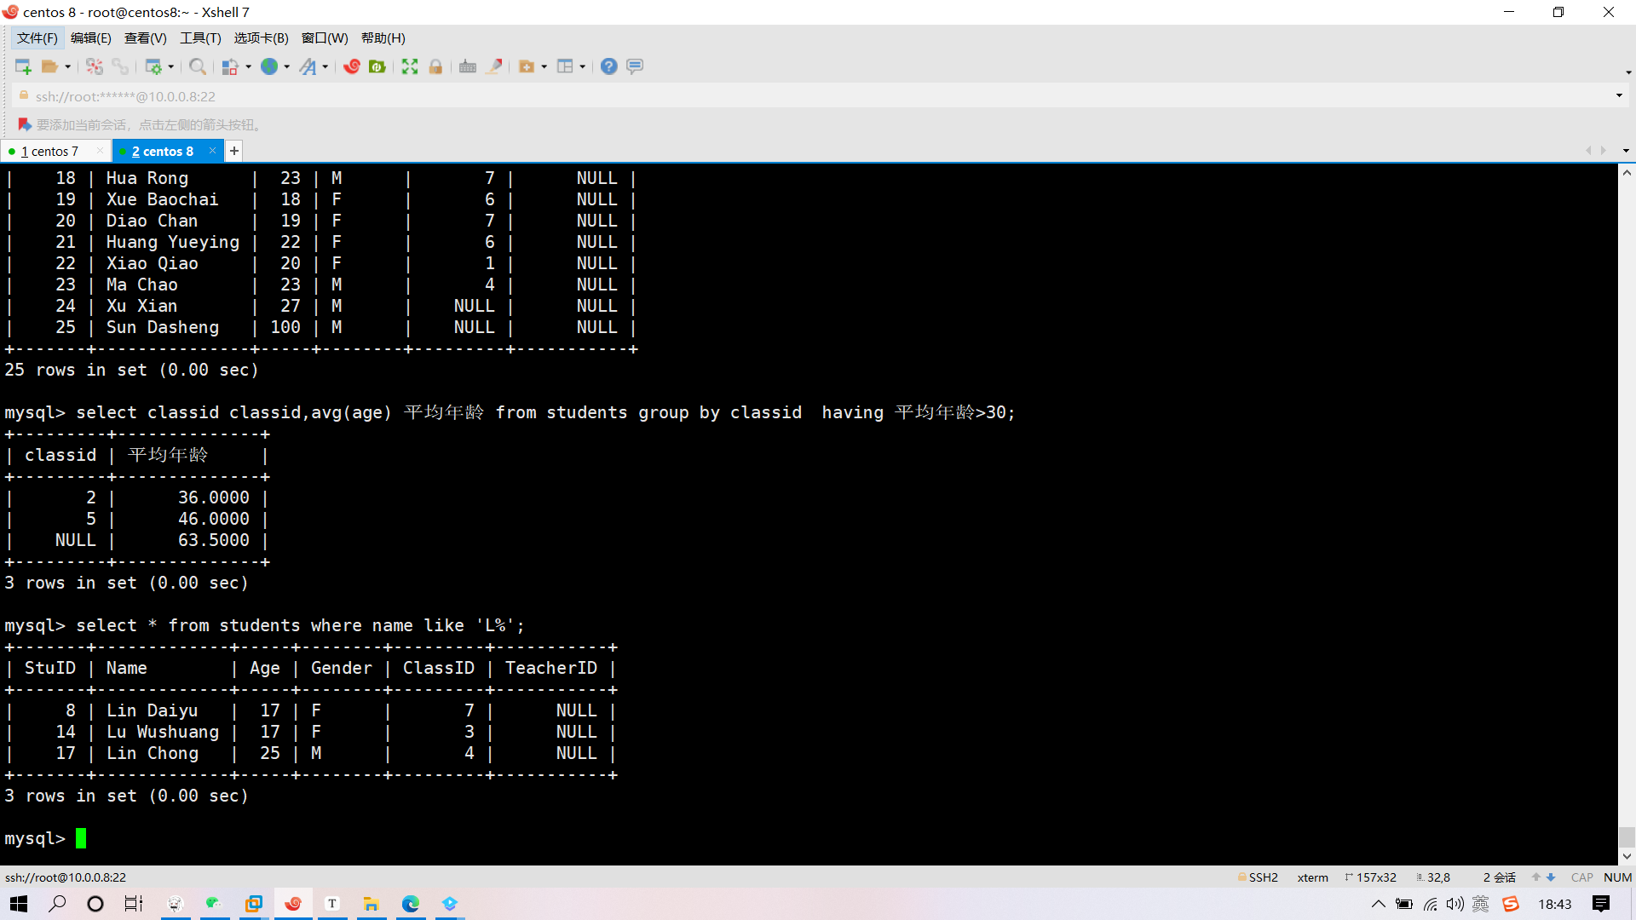Click the red flag add-session arrow
Image resolution: width=1636 pixels, height=920 pixels.
pos(25,124)
